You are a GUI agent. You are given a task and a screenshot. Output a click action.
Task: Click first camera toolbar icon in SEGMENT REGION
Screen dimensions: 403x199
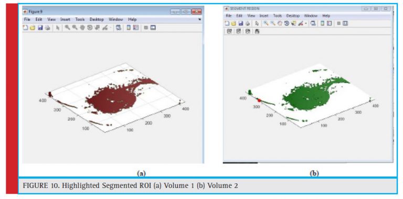coord(229,31)
